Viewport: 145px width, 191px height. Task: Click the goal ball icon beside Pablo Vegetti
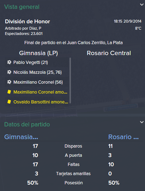point(9,62)
